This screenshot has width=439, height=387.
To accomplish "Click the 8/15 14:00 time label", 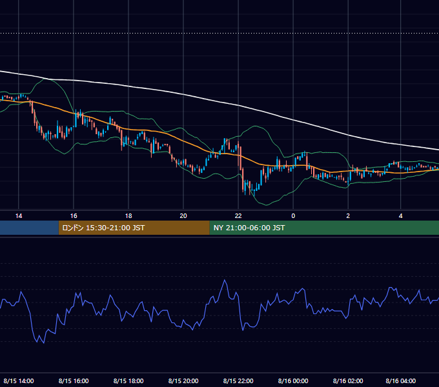I will point(19,381).
